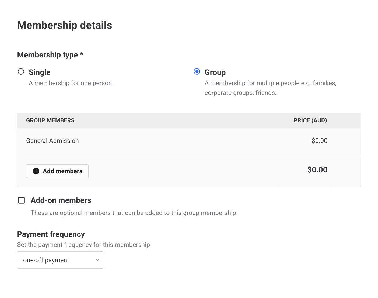Click the Add members button label
378x298 pixels.
62,171
